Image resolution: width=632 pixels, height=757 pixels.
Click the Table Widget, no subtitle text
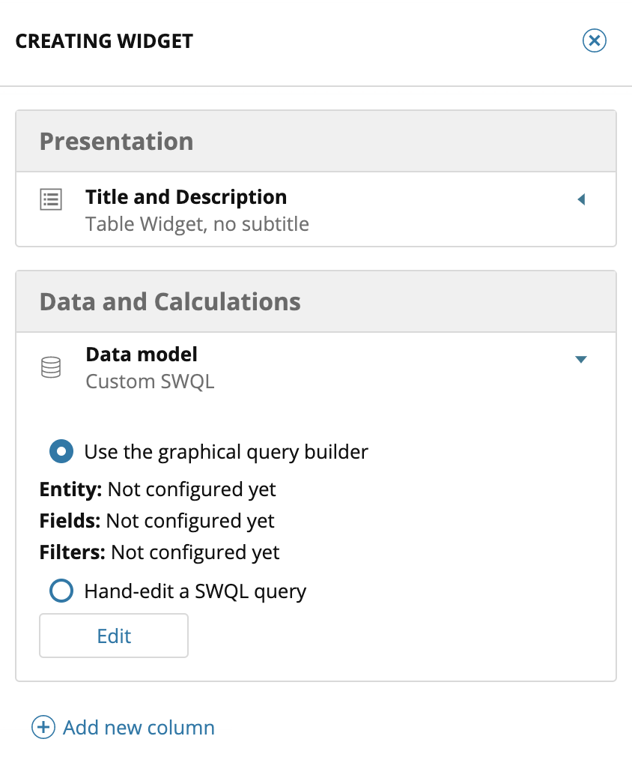pyautogui.click(x=197, y=223)
